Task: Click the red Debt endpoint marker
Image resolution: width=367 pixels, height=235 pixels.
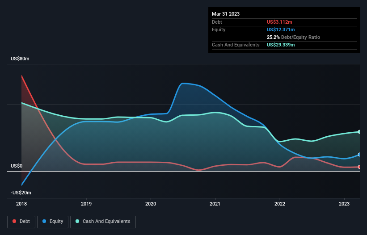Action: pos(359,167)
